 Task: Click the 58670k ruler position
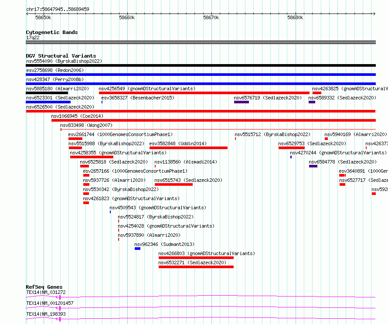point(211,17)
